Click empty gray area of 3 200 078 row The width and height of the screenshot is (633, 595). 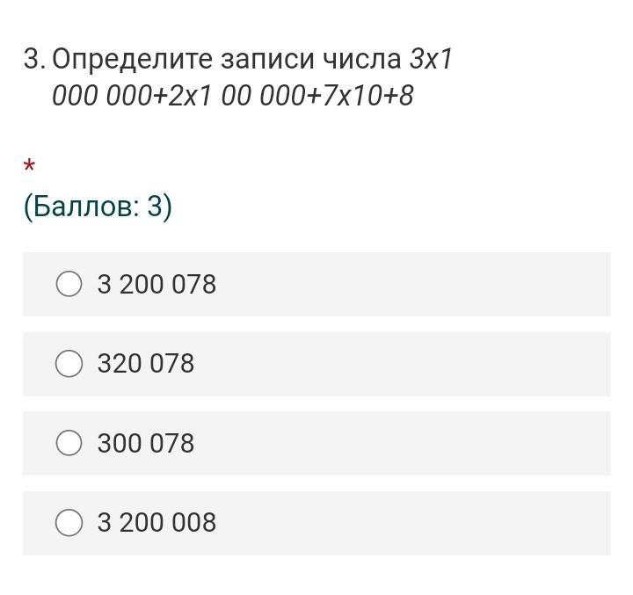pos(411,284)
